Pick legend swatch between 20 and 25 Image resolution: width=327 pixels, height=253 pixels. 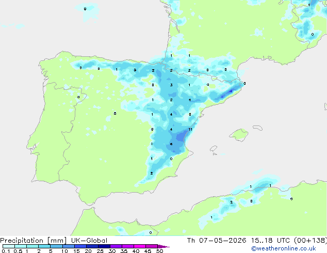pos(92,246)
